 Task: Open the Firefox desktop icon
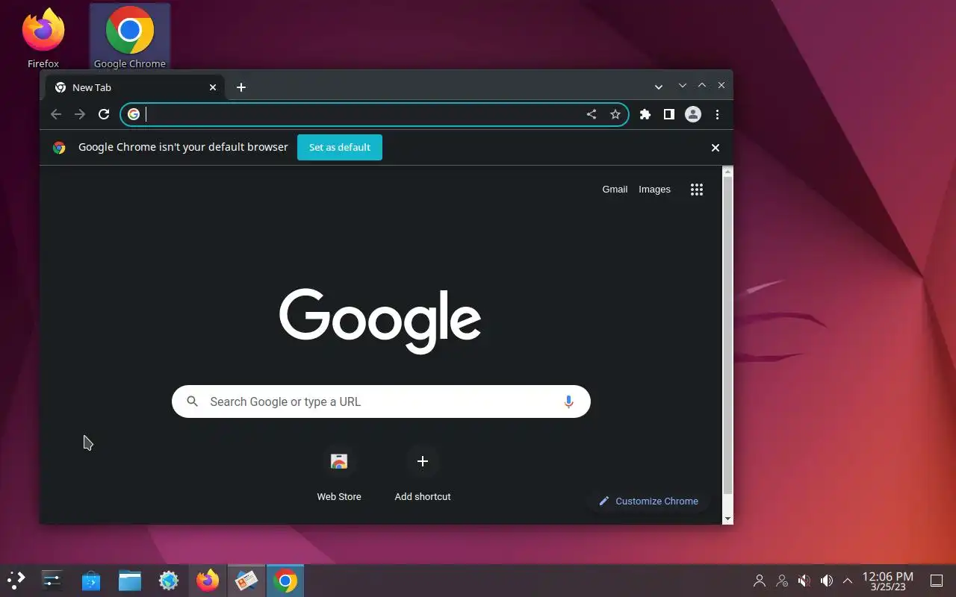[x=43, y=37]
